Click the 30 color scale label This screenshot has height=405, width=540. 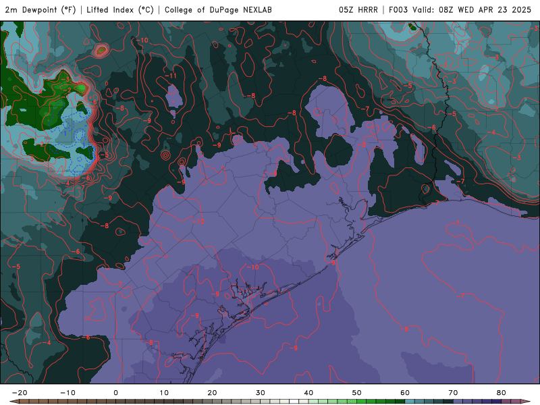pyautogui.click(x=261, y=393)
